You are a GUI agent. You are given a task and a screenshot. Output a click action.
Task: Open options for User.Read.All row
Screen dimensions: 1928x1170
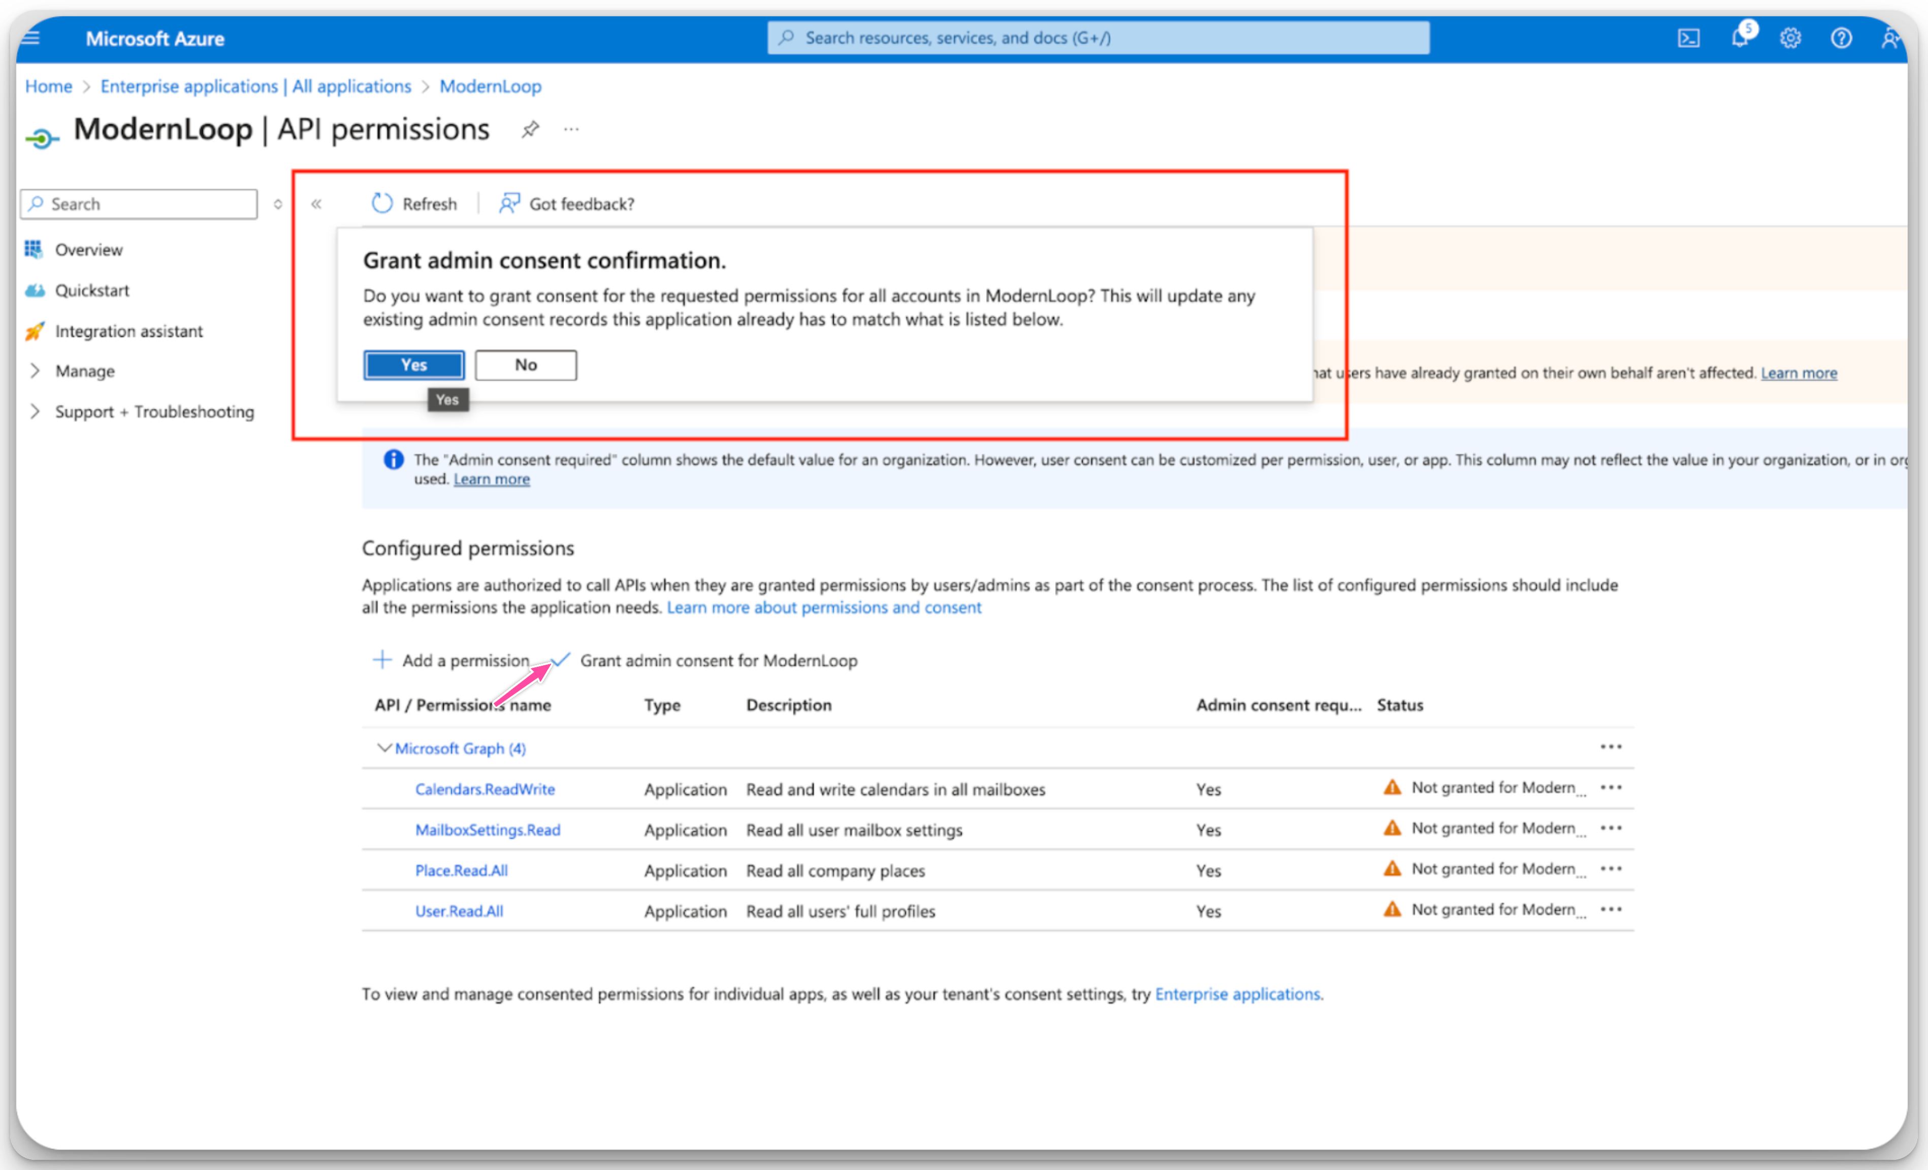1611,909
